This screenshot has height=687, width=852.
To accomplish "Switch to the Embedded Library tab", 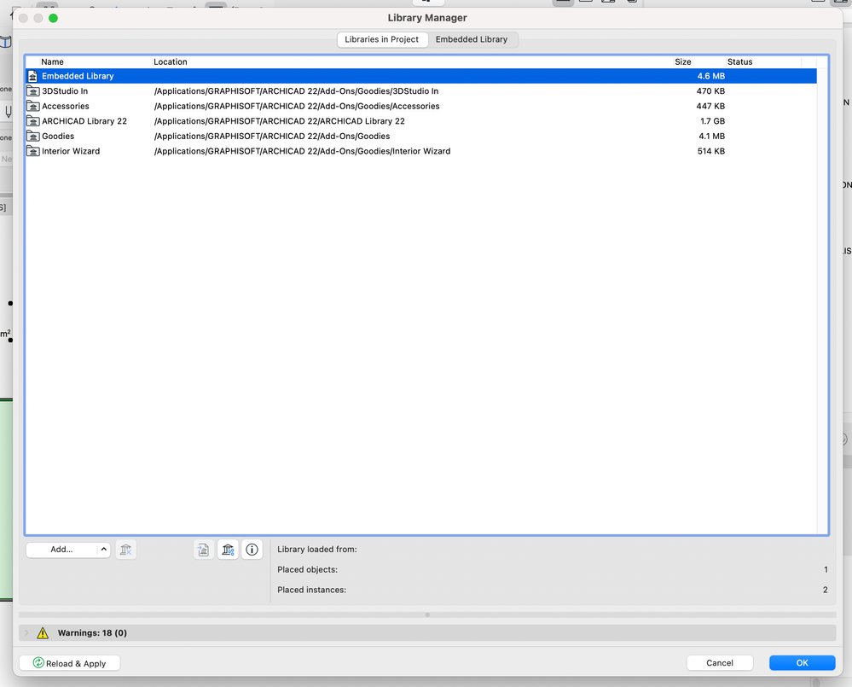I will click(x=471, y=39).
